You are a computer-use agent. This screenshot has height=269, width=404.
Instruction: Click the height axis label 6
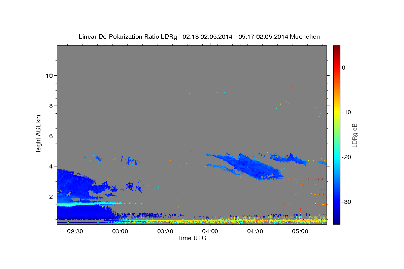pyautogui.click(x=51, y=136)
